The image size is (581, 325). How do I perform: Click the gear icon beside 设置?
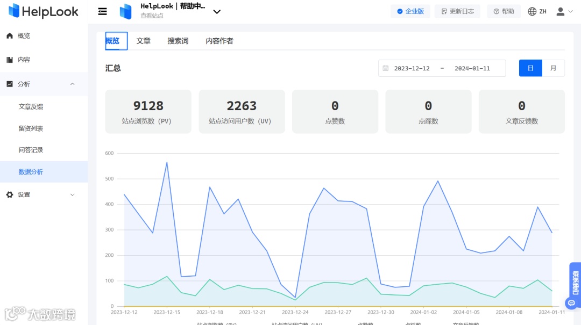pyautogui.click(x=10, y=194)
